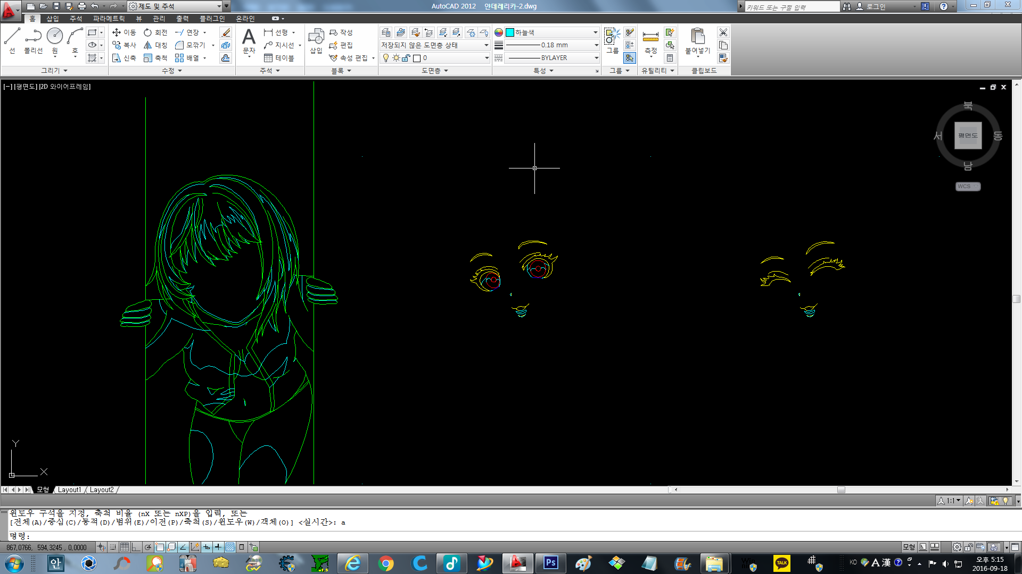Click the Quick Calculator icon in Utilities
1022x574 pixels.
coord(670,58)
